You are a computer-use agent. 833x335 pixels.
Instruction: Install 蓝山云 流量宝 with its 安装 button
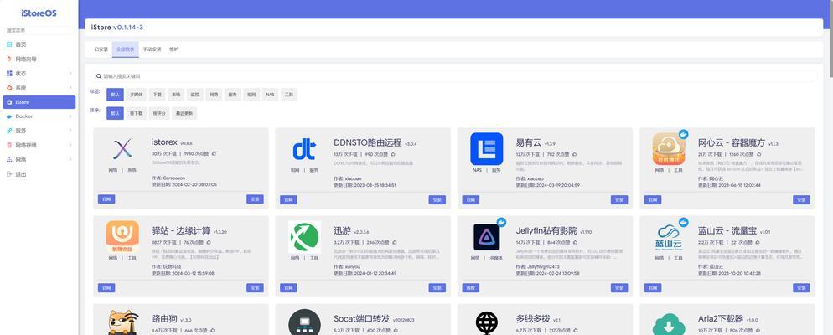pos(802,288)
